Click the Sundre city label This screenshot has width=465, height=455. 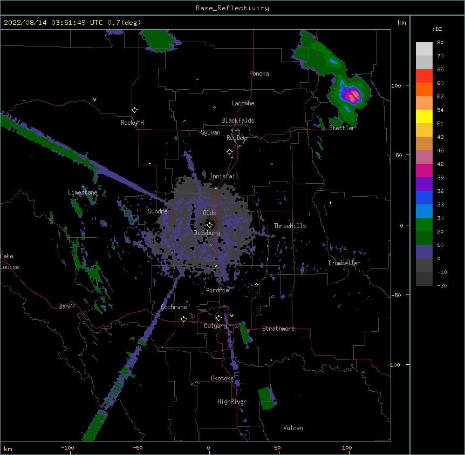tap(158, 211)
